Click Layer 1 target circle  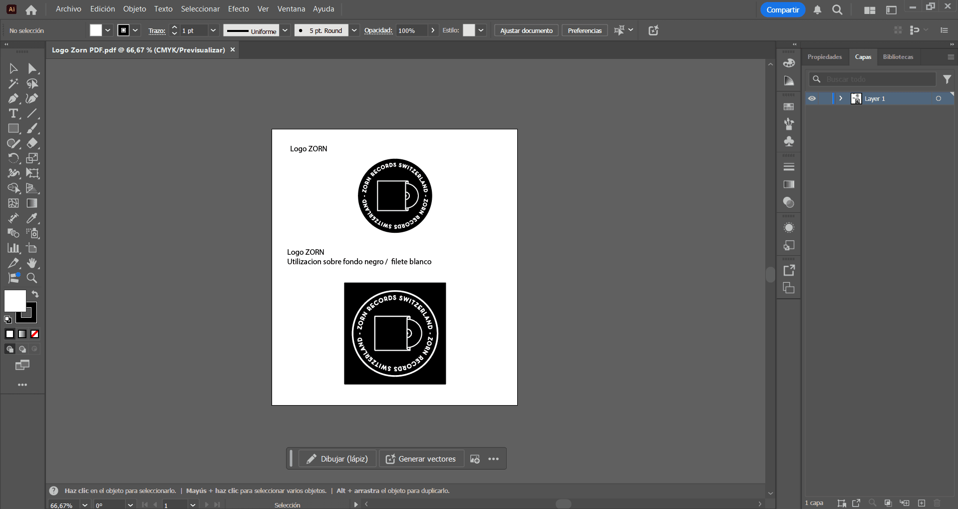[939, 98]
